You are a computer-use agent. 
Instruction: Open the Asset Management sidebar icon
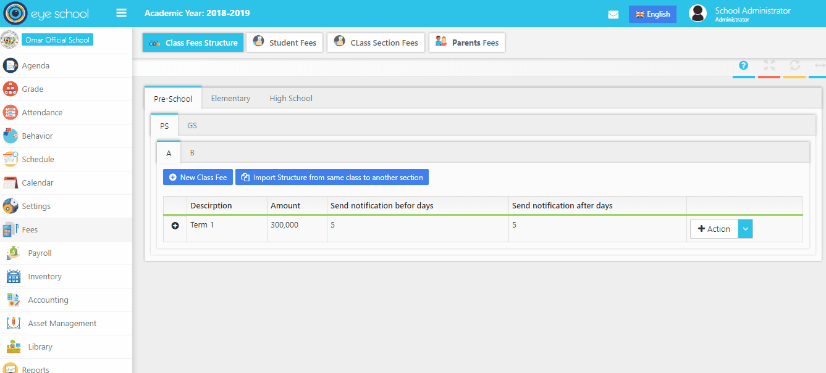[x=14, y=323]
